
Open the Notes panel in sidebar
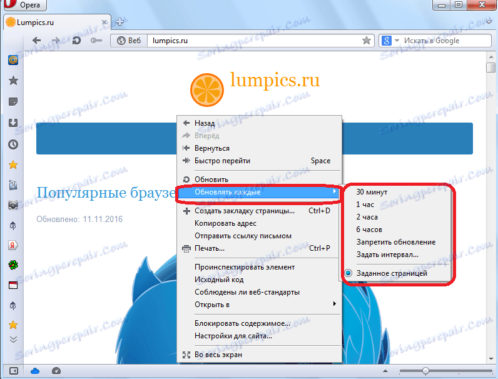pos(13,102)
